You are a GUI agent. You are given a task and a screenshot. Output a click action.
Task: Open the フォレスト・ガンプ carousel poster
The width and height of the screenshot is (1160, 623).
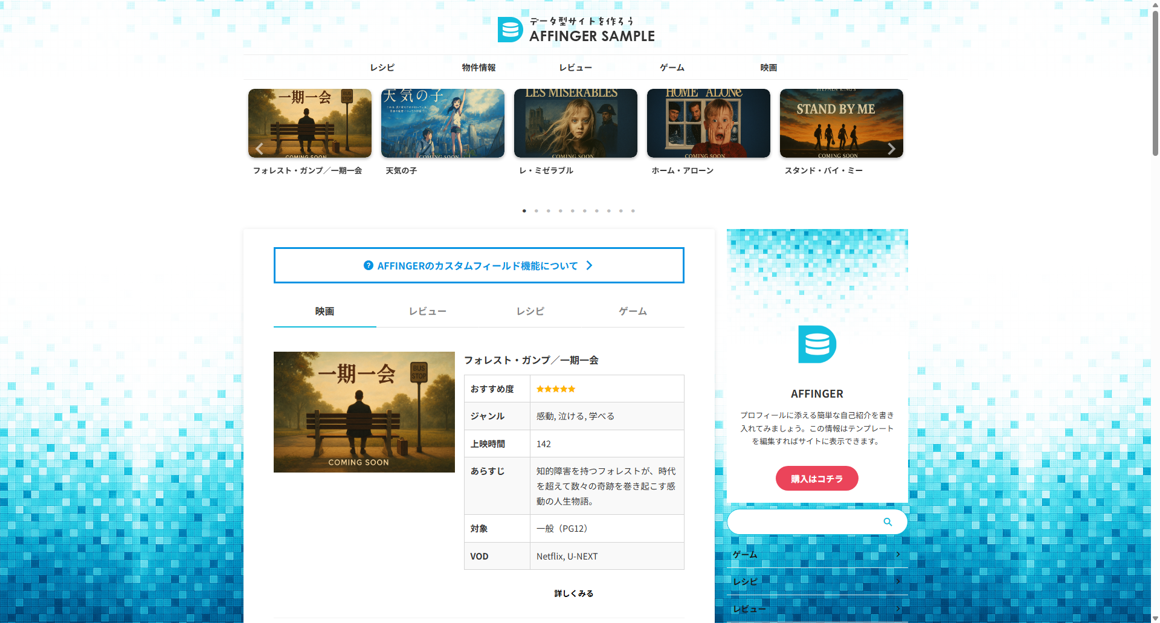(310, 123)
